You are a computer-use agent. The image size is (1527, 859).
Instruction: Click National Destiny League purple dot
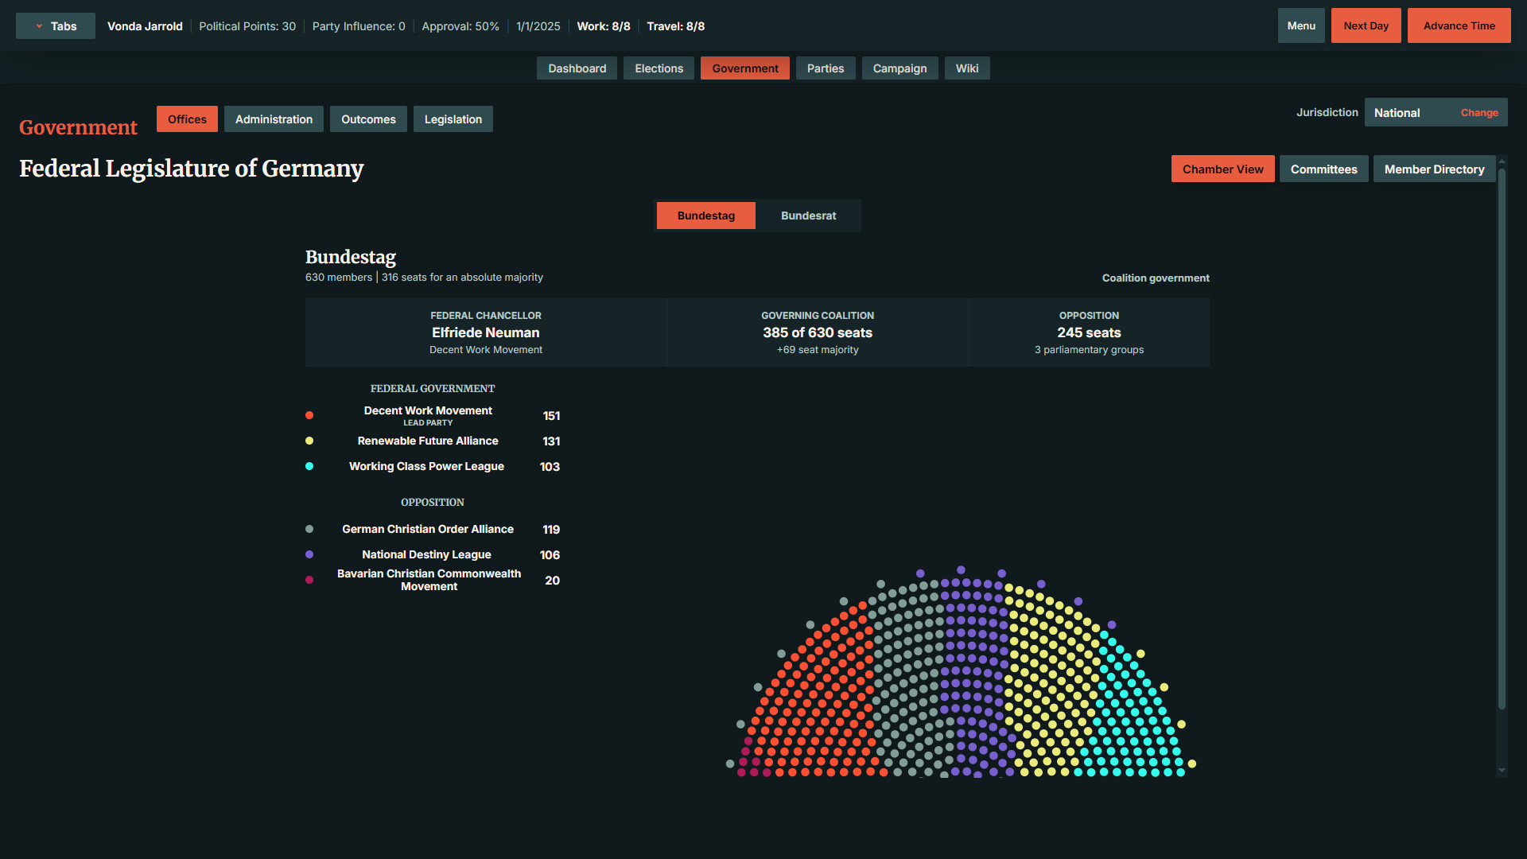click(x=309, y=554)
